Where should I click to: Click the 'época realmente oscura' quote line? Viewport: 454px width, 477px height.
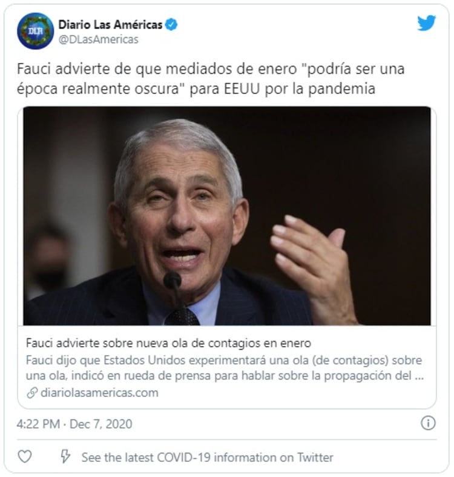[196, 89]
